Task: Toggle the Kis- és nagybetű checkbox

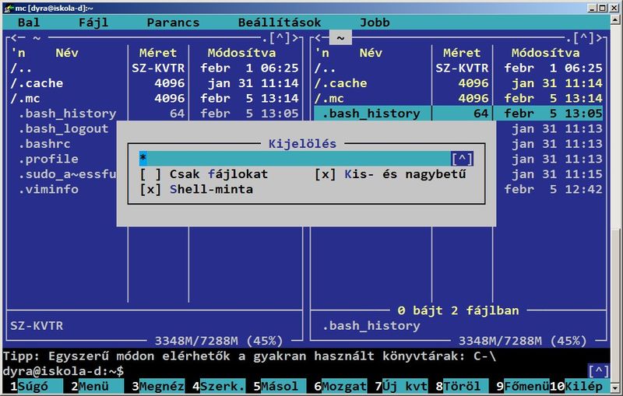Action: pos(325,174)
